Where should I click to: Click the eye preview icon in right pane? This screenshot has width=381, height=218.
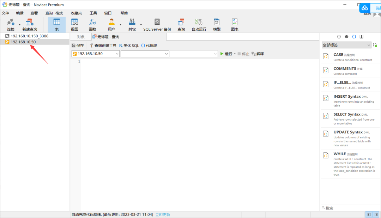click(346, 37)
